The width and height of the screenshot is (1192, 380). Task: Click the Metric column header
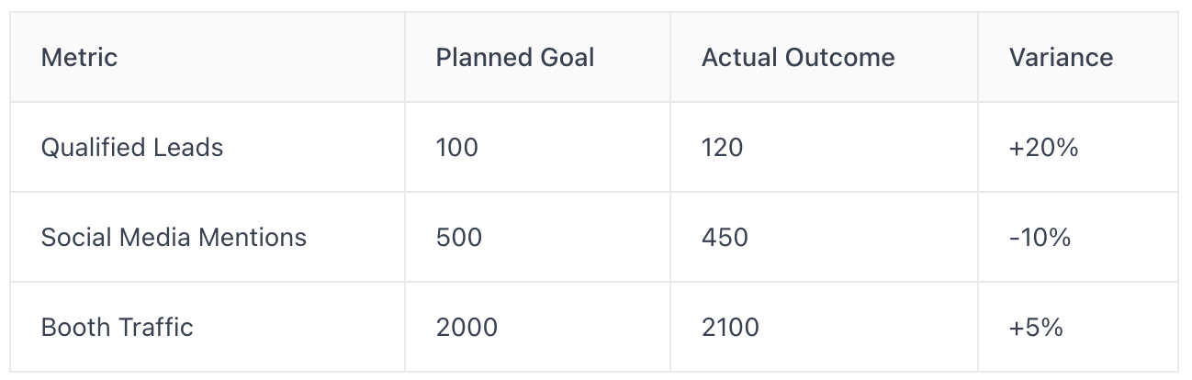click(80, 57)
